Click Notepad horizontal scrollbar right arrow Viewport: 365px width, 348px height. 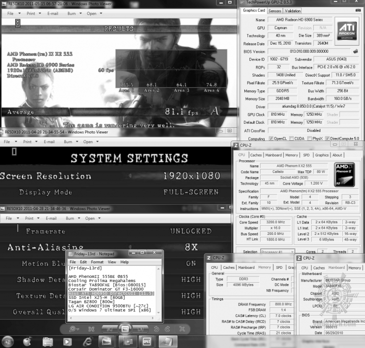(153, 318)
